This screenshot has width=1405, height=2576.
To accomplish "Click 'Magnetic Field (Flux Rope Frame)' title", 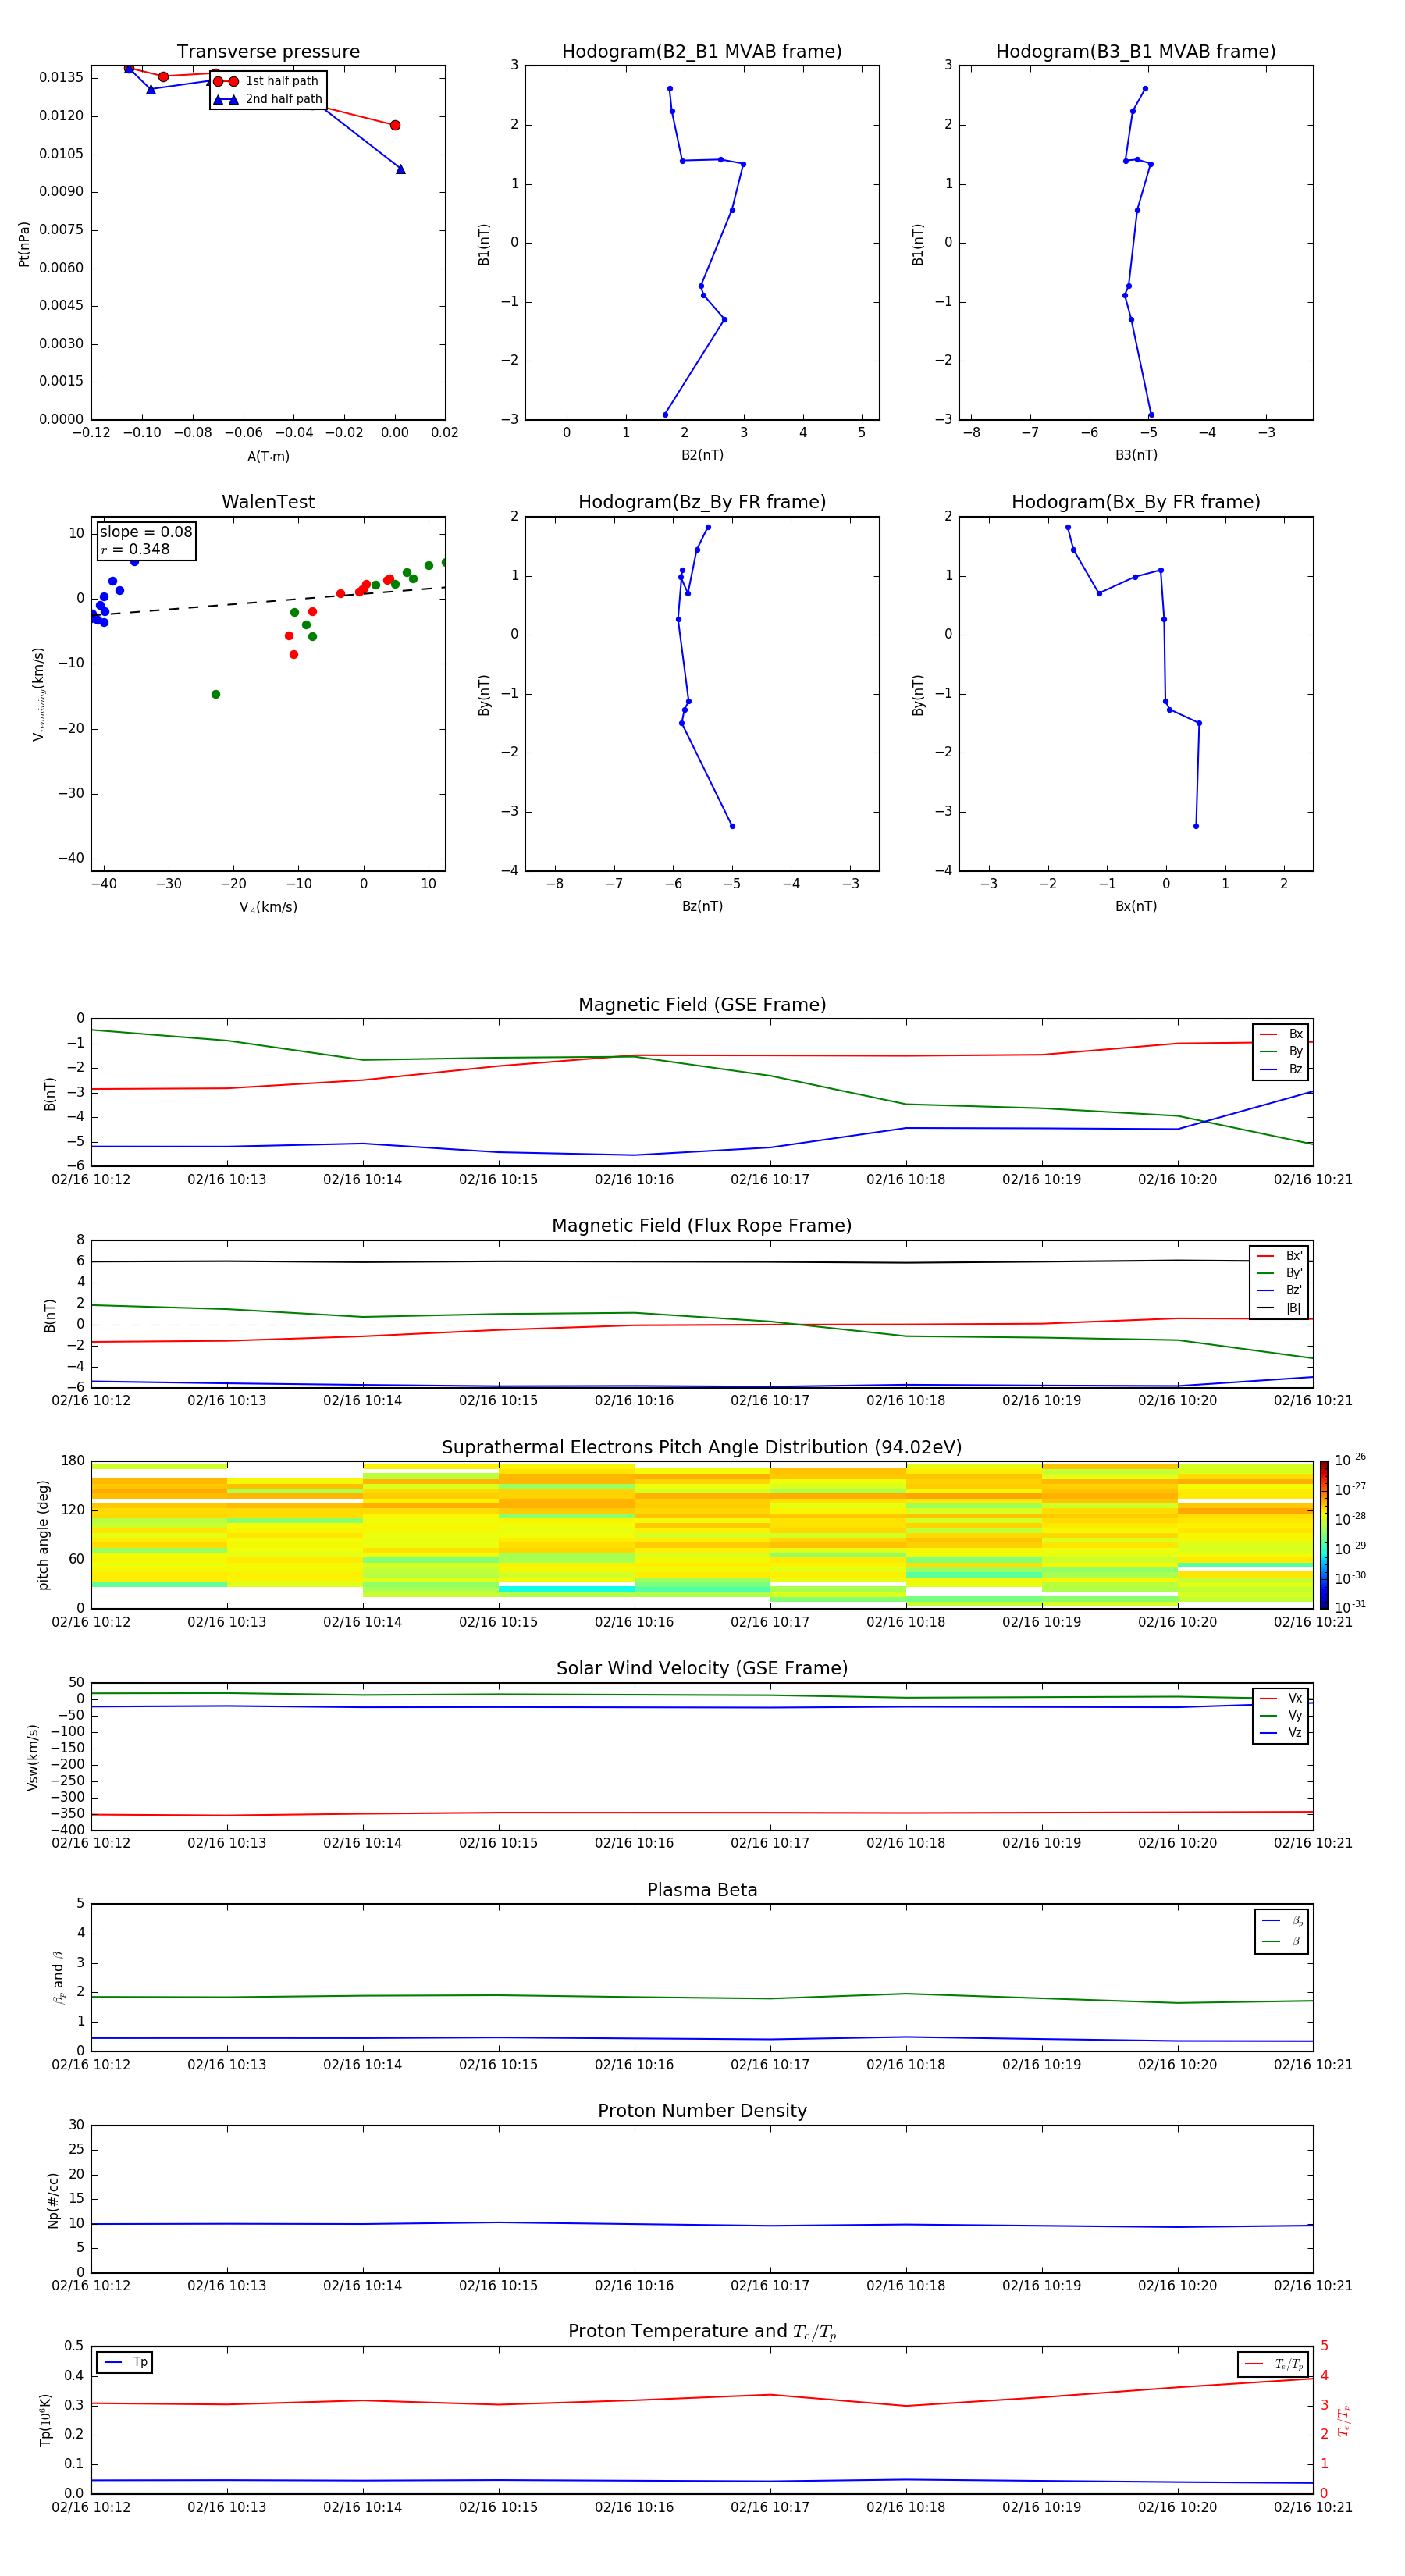I will (702, 1226).
